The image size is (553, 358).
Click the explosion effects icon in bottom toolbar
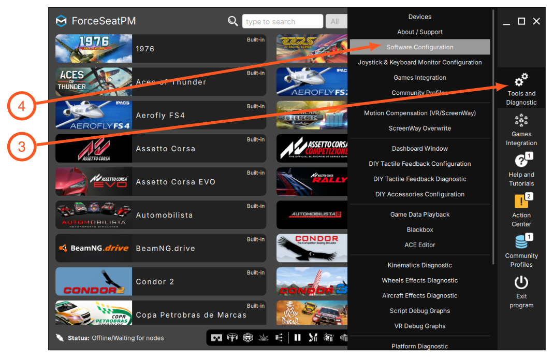(264, 338)
